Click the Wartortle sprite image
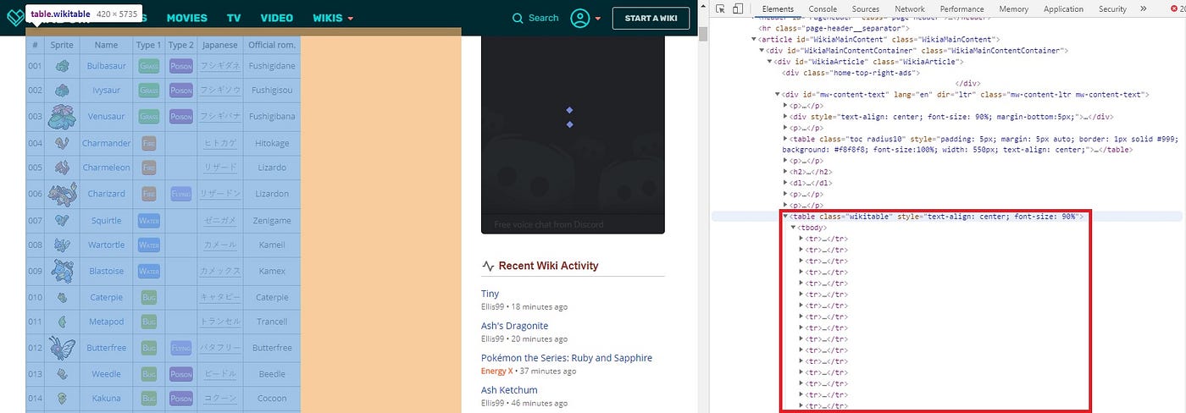Screen dimensions: 1186x413 [62, 245]
